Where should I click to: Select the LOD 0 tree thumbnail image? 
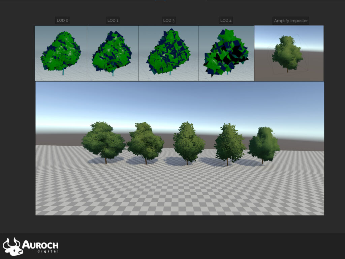point(61,52)
